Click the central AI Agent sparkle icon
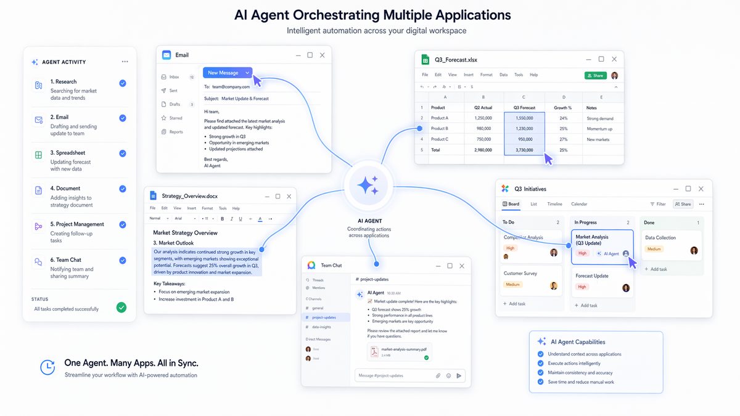 pyautogui.click(x=369, y=184)
